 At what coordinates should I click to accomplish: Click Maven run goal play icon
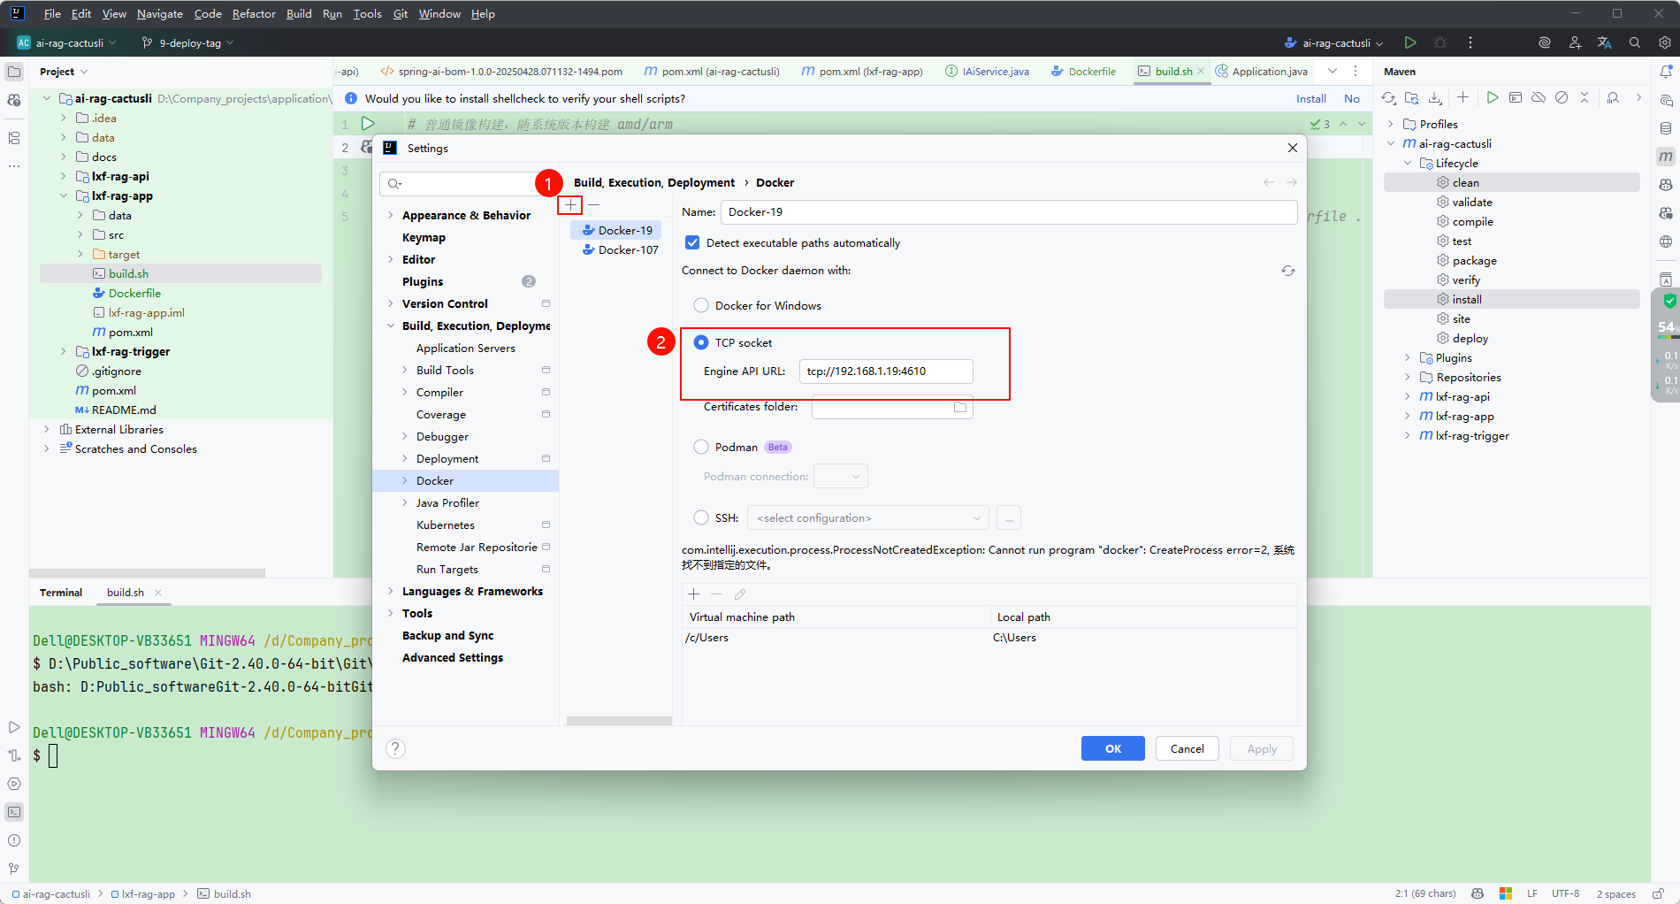tap(1493, 98)
